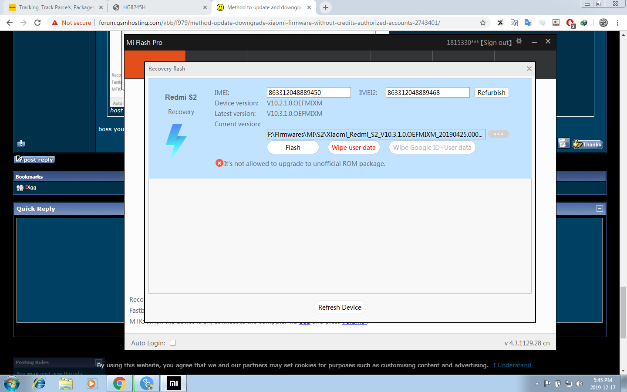Open the volume control in the system tray

point(579,384)
